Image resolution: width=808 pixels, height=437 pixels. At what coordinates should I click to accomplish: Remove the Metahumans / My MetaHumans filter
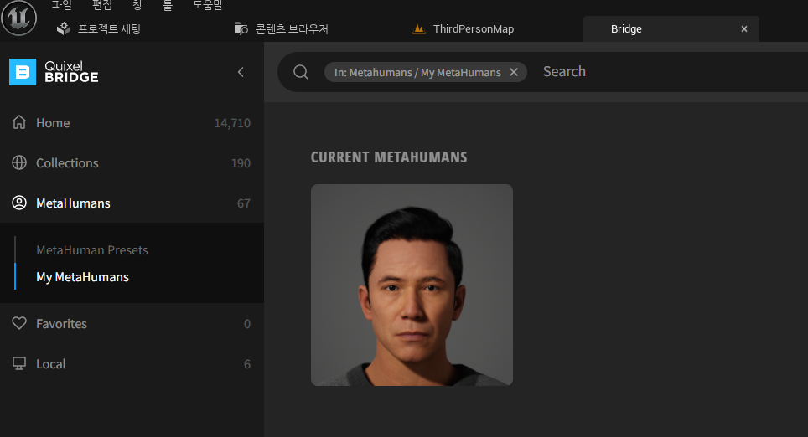514,73
